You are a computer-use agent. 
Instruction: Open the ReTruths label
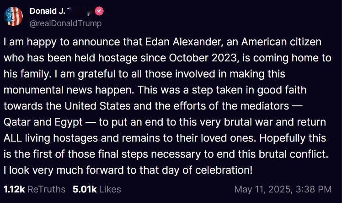point(47,189)
